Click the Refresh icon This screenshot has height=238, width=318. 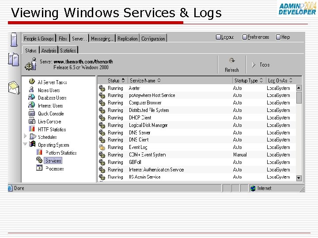click(232, 61)
